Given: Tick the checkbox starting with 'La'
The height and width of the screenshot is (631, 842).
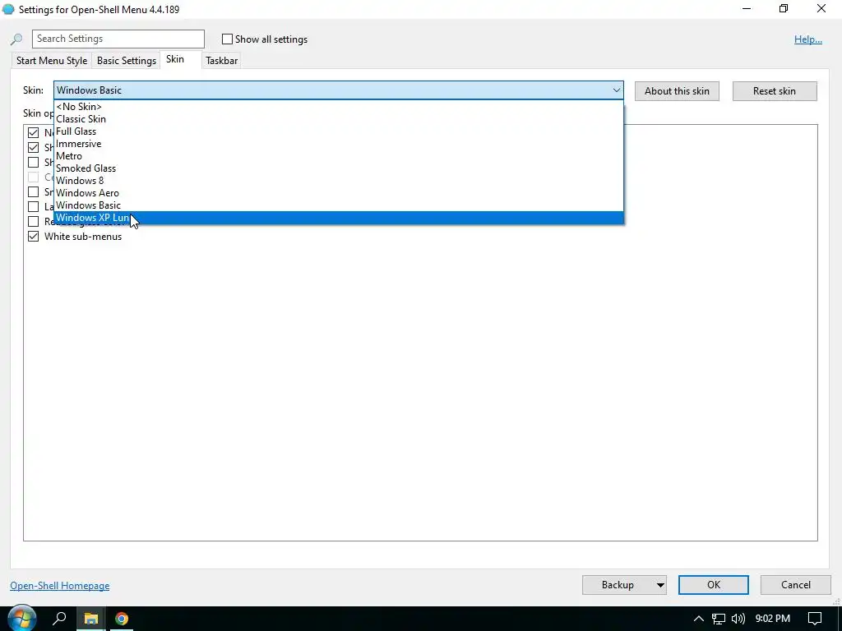Looking at the screenshot, I should click(33, 206).
